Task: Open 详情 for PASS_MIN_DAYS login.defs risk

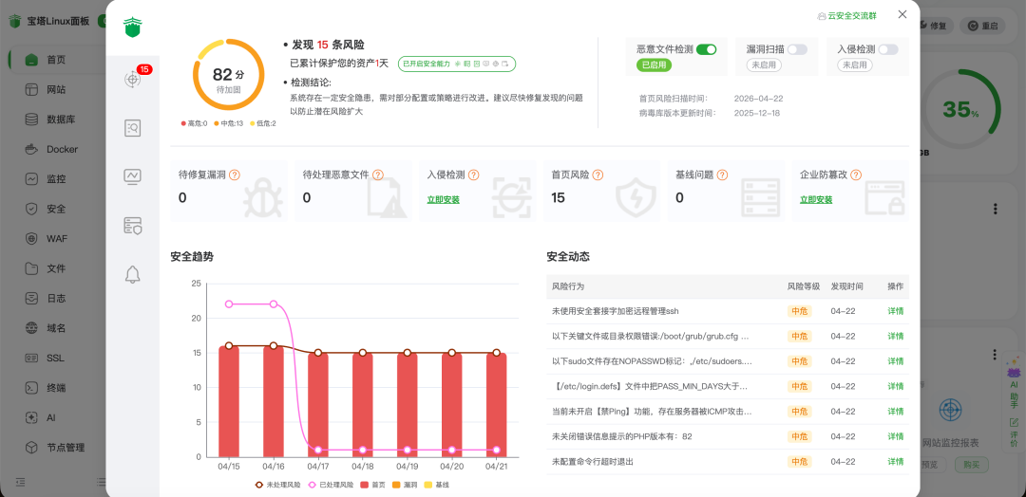Action: (895, 387)
